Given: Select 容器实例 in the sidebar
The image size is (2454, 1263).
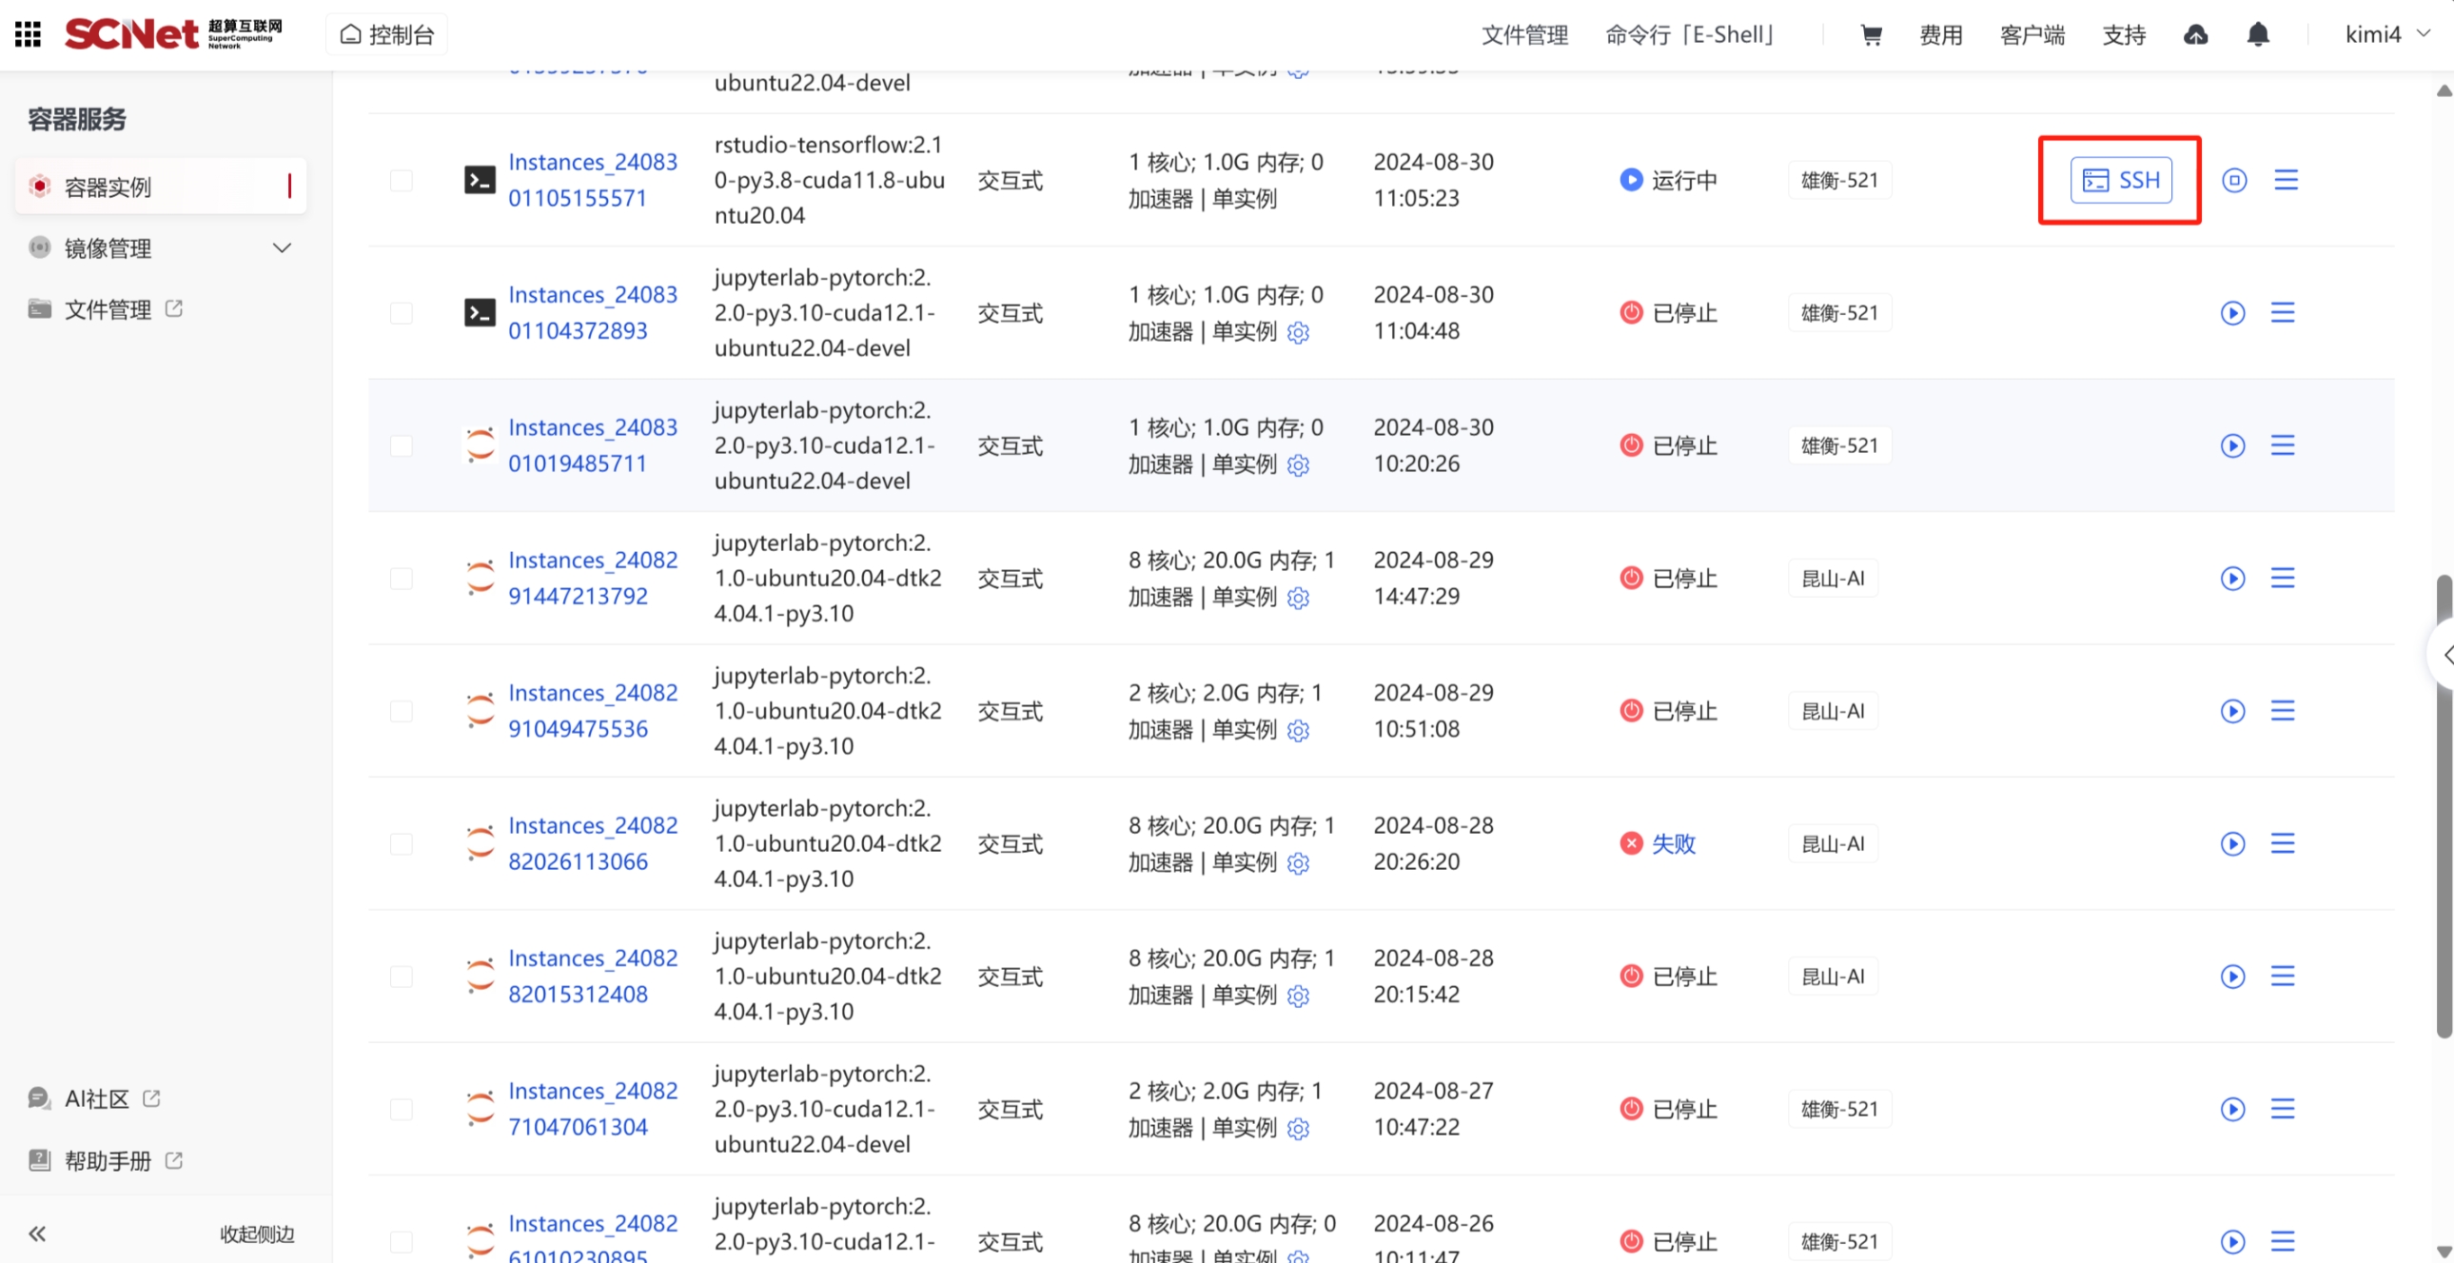Looking at the screenshot, I should [x=108, y=187].
